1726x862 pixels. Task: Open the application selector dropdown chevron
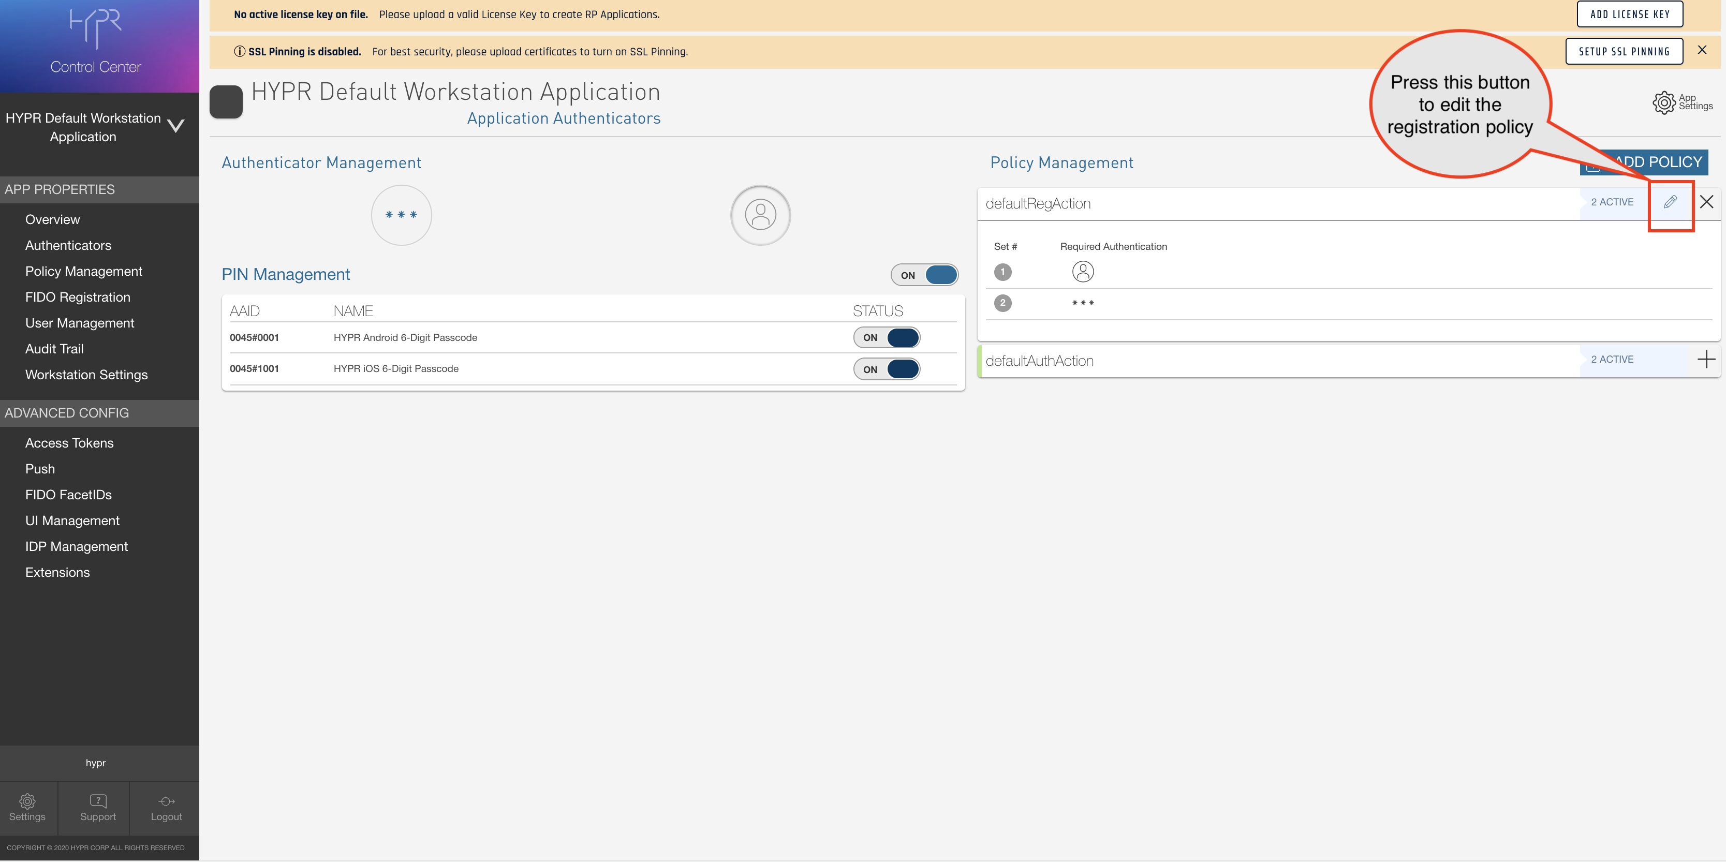175,125
